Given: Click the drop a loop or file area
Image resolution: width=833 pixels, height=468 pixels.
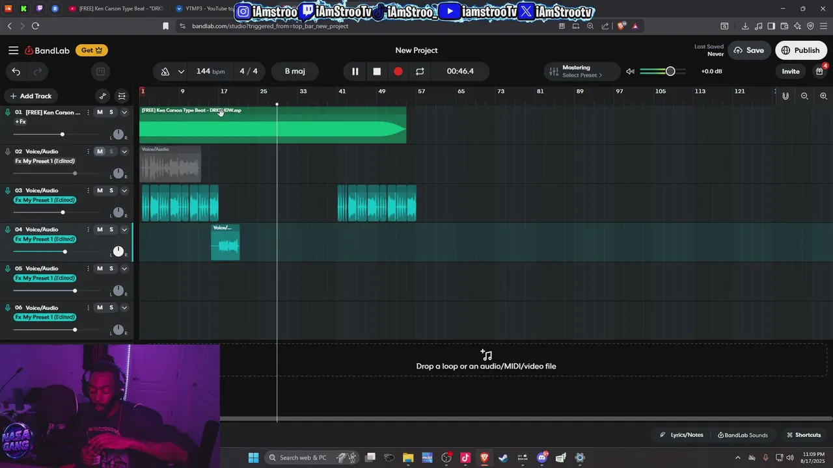Looking at the screenshot, I should pos(485,359).
